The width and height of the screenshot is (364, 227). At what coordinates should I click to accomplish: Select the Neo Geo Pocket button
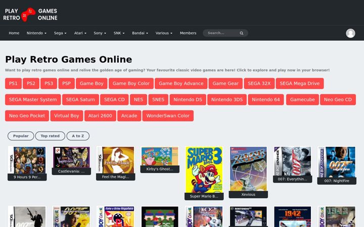(27, 116)
